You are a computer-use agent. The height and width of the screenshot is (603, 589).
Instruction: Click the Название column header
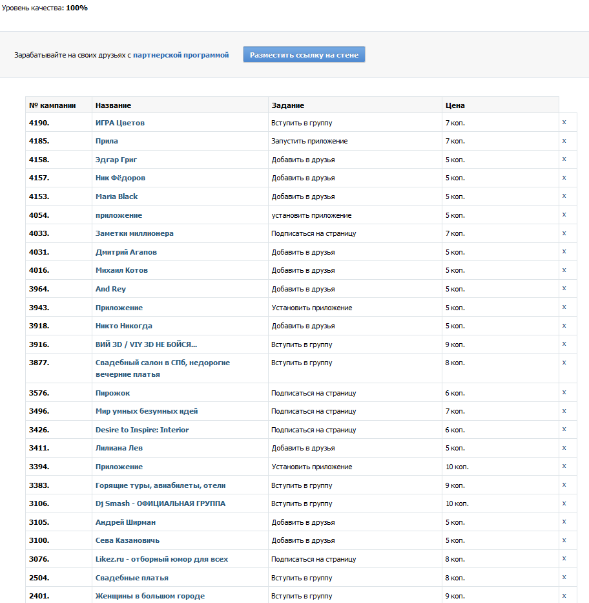(113, 105)
